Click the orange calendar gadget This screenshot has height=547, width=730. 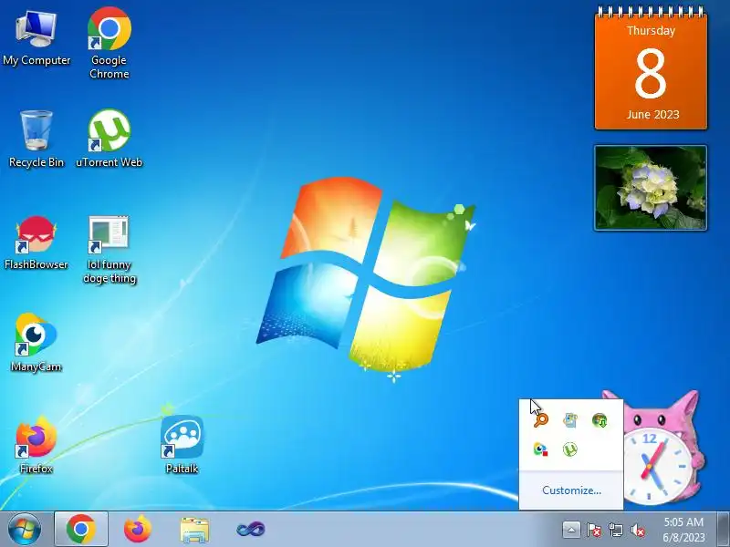651,67
